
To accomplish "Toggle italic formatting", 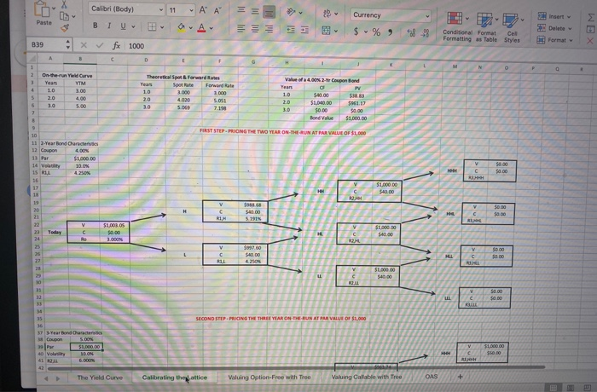I will 109,26.
